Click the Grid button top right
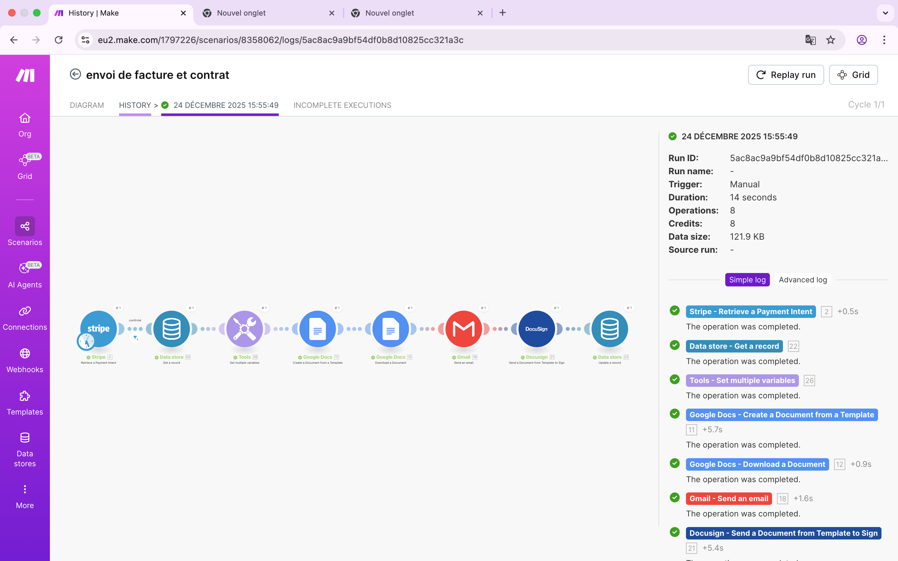Image resolution: width=898 pixels, height=561 pixels. coord(853,75)
